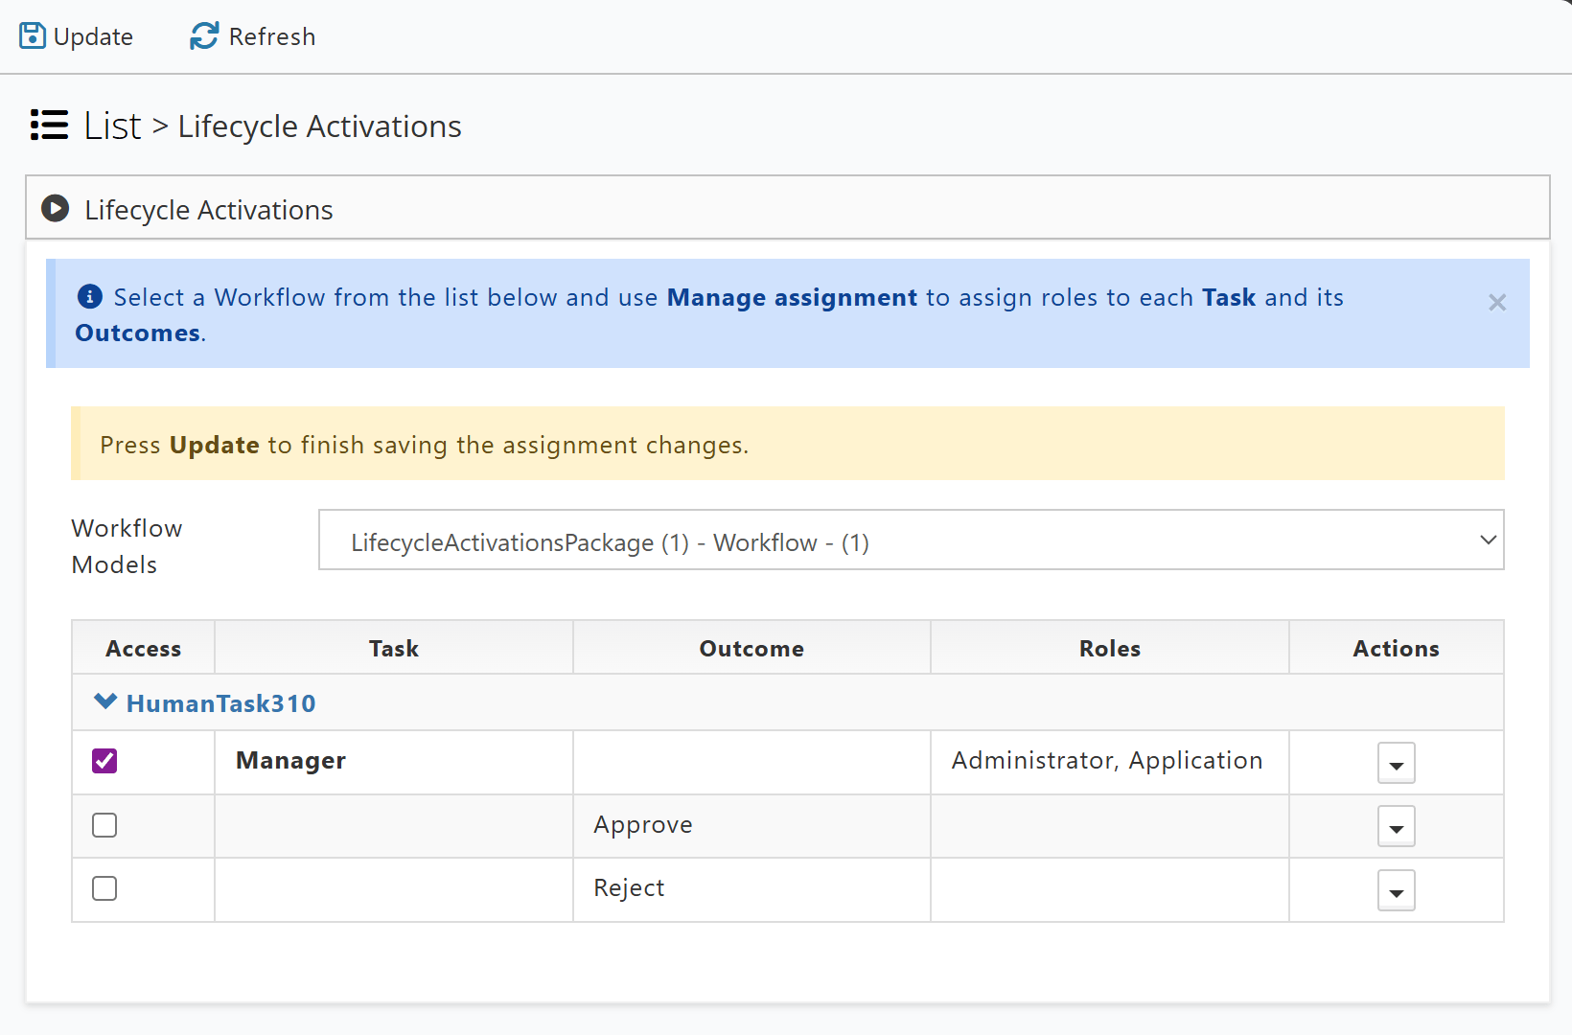Click the Administrator, Application roles cell
Viewport: 1572px width, 1035px height.
click(x=1110, y=762)
